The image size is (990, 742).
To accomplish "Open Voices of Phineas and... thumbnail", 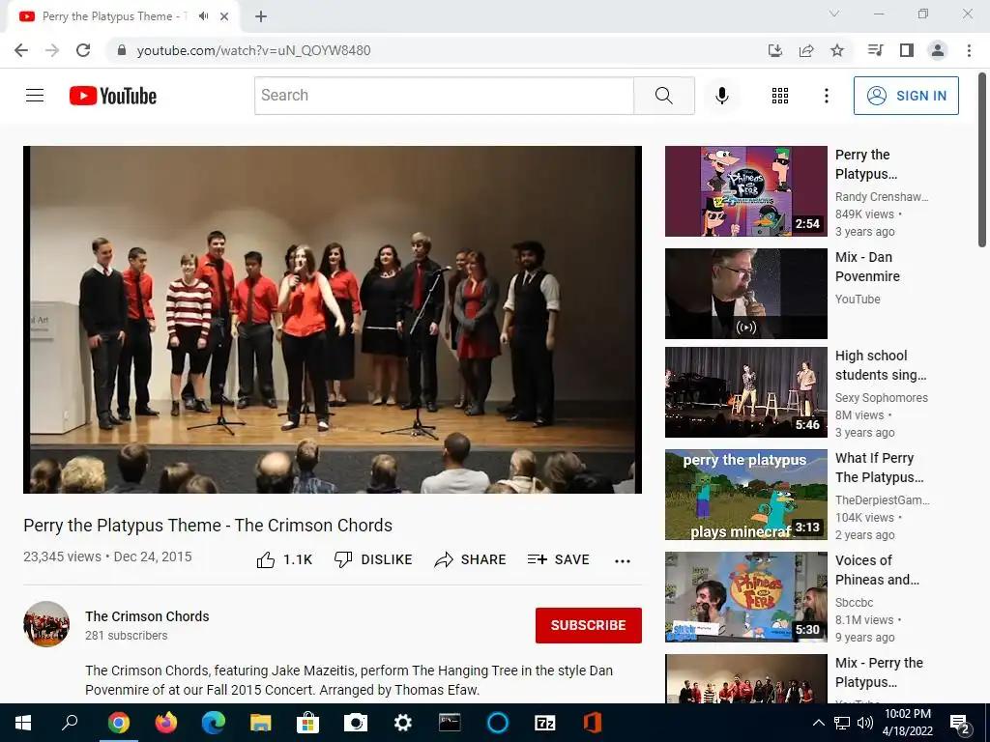I will 746,597.
